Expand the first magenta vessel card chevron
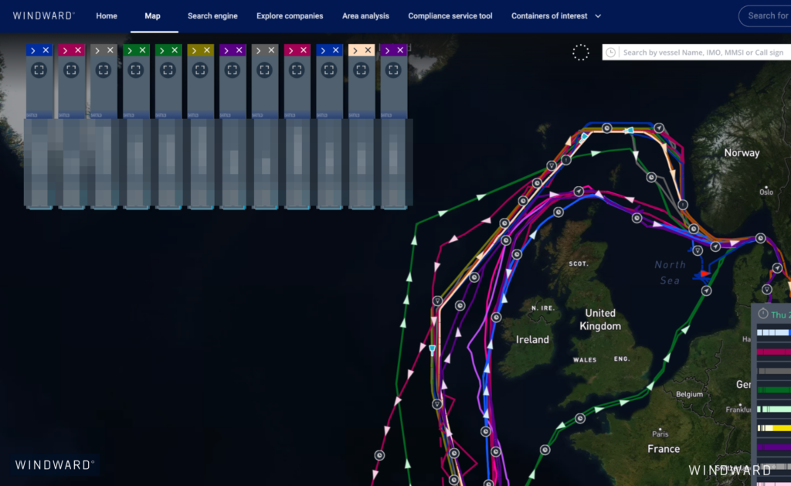The height and width of the screenshot is (486, 791). 65,50
